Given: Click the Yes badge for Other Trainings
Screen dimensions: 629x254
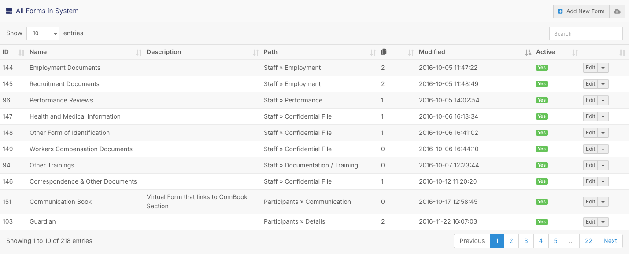Looking at the screenshot, I should [541, 165].
